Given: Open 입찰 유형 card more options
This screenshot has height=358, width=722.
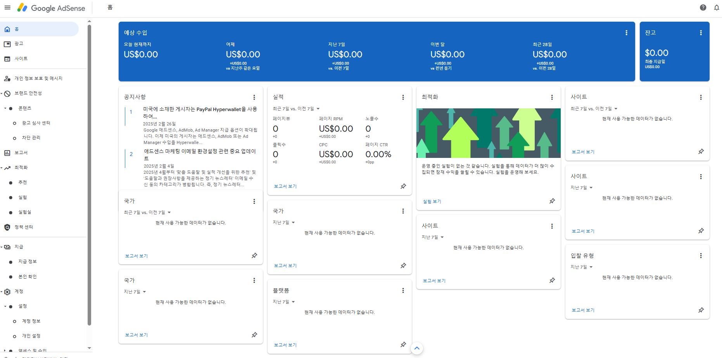Looking at the screenshot, I should pos(701,255).
